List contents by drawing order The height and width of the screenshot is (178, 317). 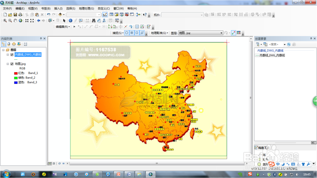pos(3,44)
